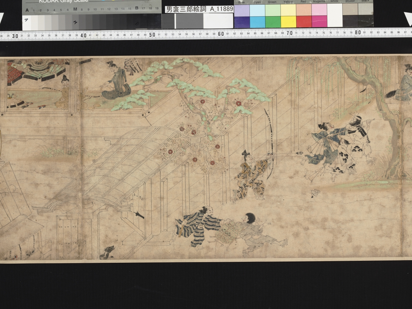Click the 'Magenta' label text
Viewport: 412px width, 309px height.
(319, 2)
